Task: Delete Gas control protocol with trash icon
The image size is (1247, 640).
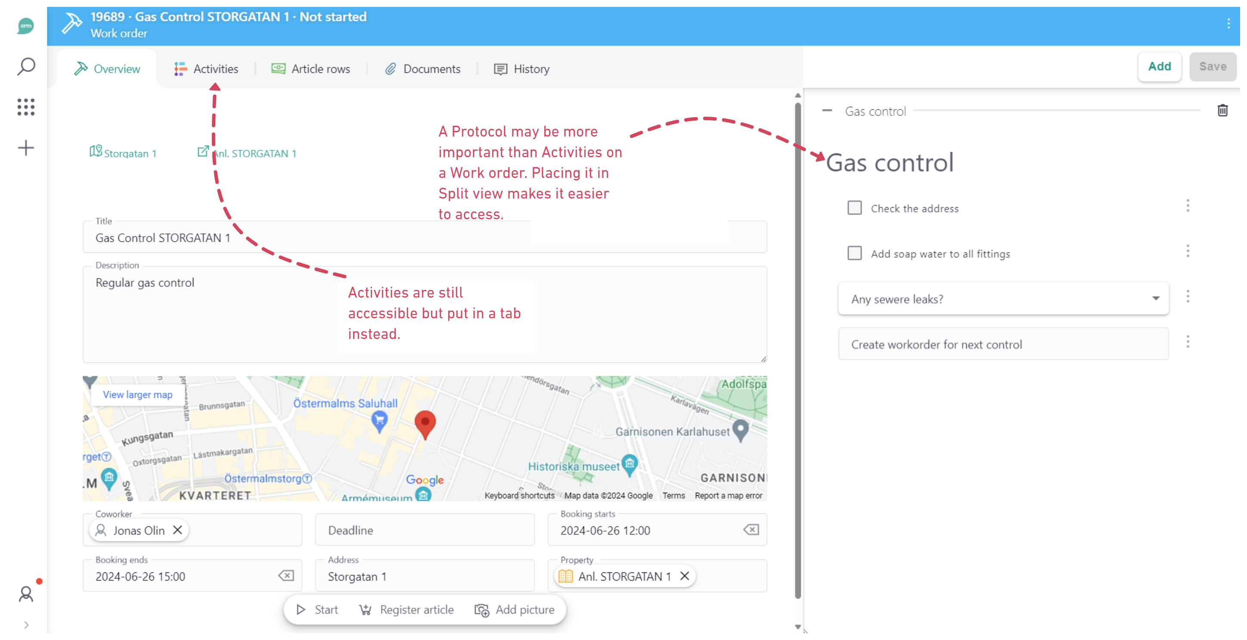Action: (x=1222, y=111)
